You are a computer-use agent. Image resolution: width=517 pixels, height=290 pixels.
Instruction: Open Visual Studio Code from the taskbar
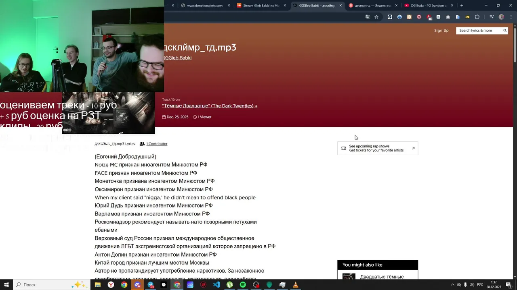(216, 285)
